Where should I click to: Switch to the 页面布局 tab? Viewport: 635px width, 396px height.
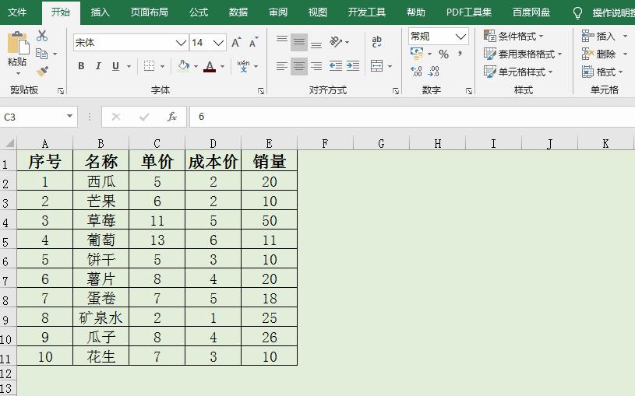coord(150,12)
